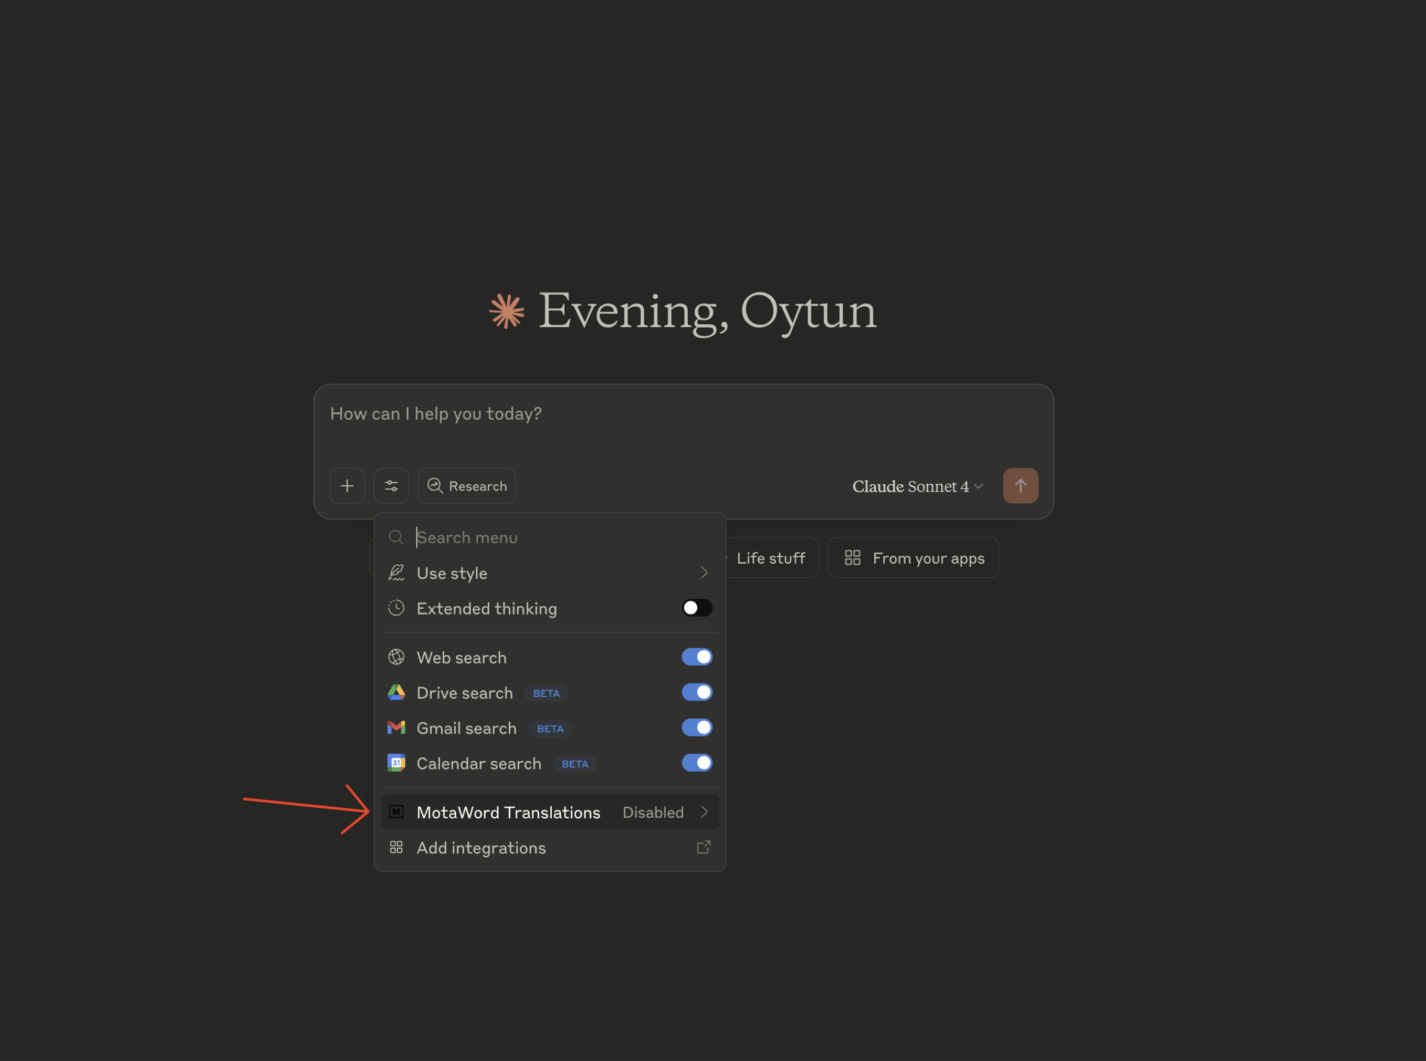
Task: Click the Research button
Action: (x=467, y=485)
